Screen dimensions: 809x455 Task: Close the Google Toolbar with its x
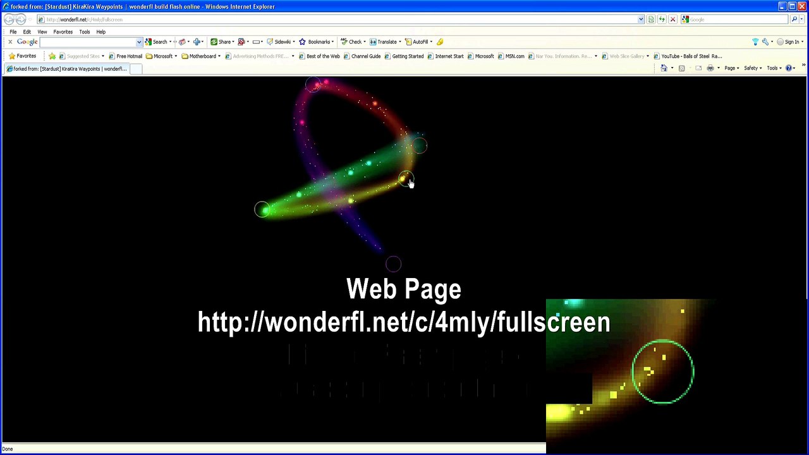tap(10, 42)
